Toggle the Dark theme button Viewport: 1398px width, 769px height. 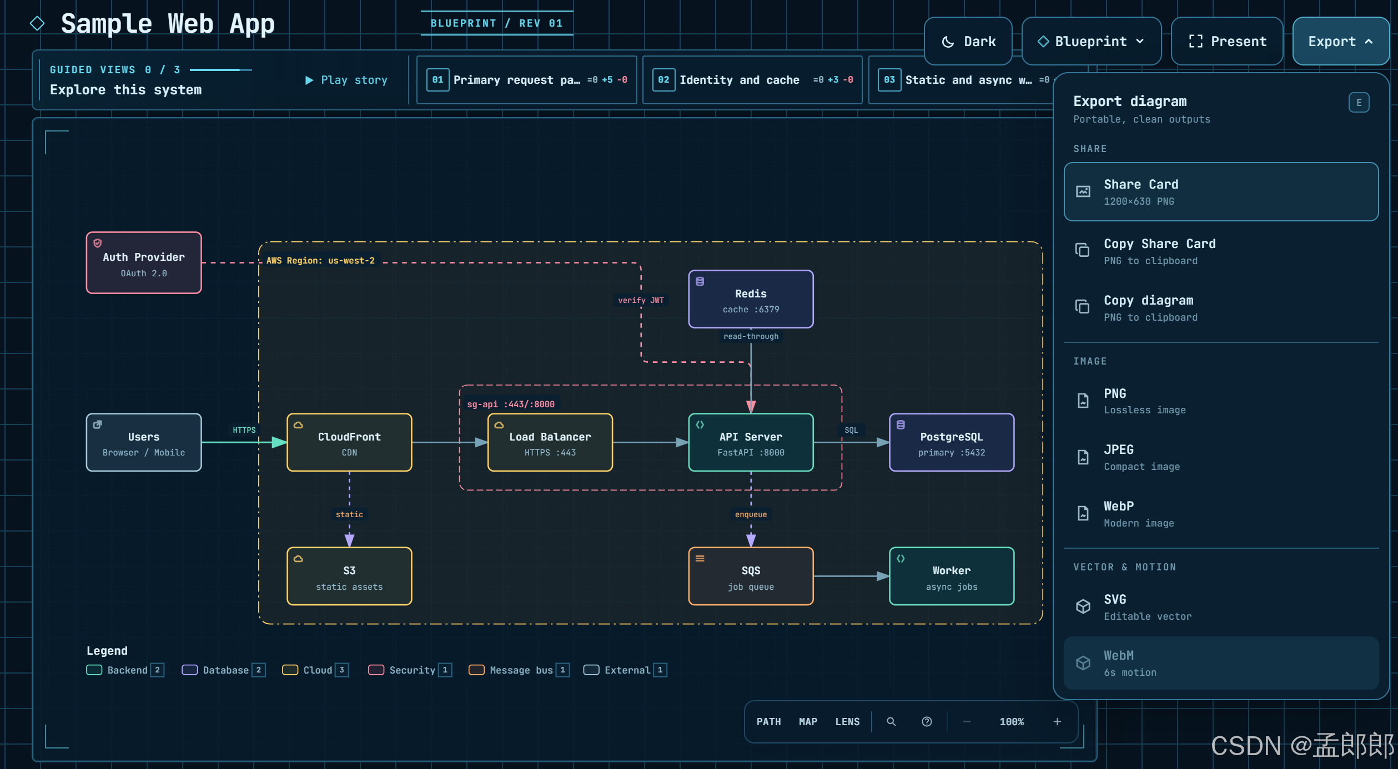[968, 41]
